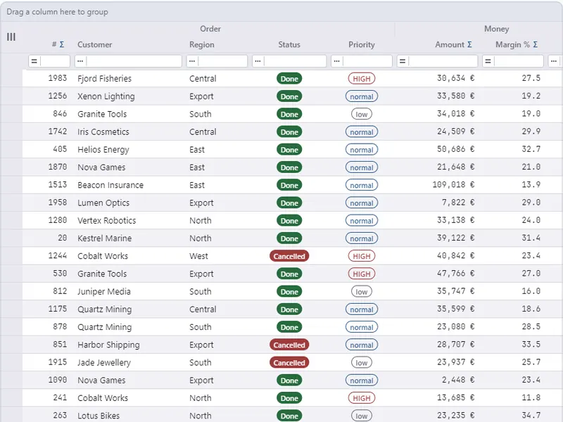
Task: Focus the Priority filter text box
Action: click(x=367, y=61)
